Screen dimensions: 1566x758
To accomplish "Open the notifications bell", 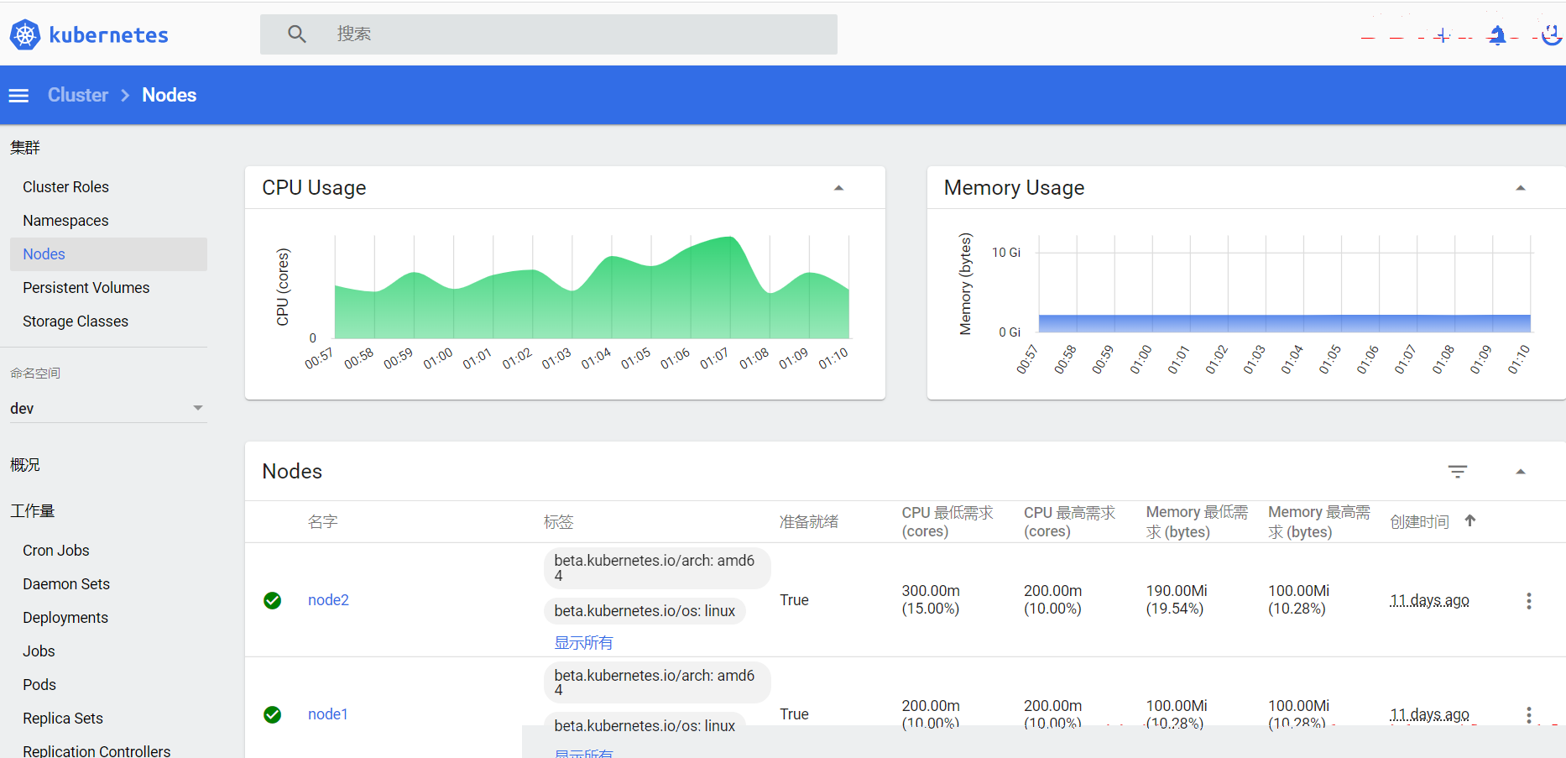I will 1496,35.
